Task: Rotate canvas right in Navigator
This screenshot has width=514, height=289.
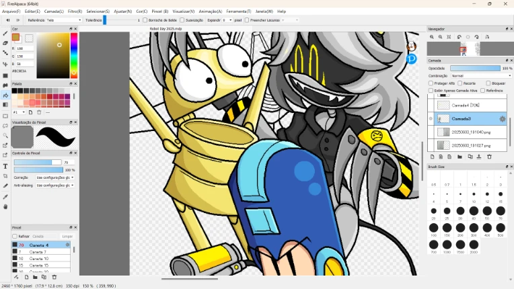Action: coord(476,37)
